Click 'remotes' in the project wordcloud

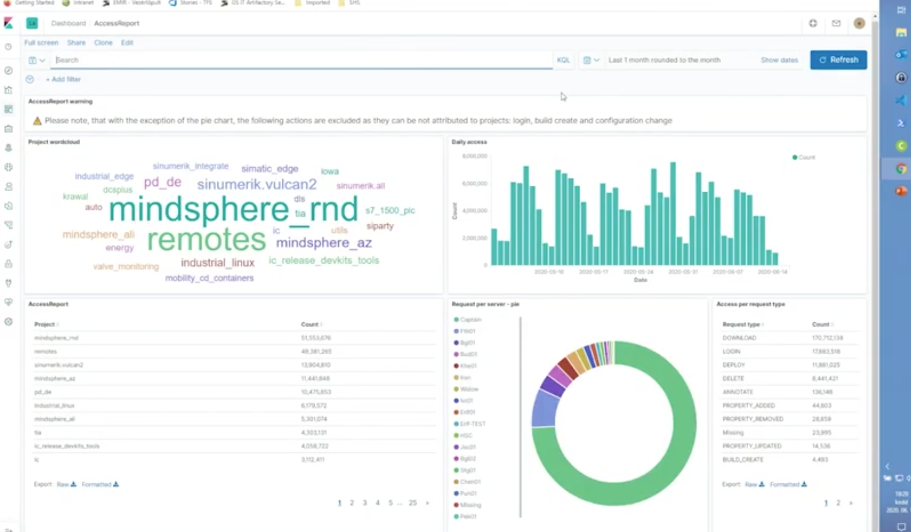pyautogui.click(x=206, y=239)
